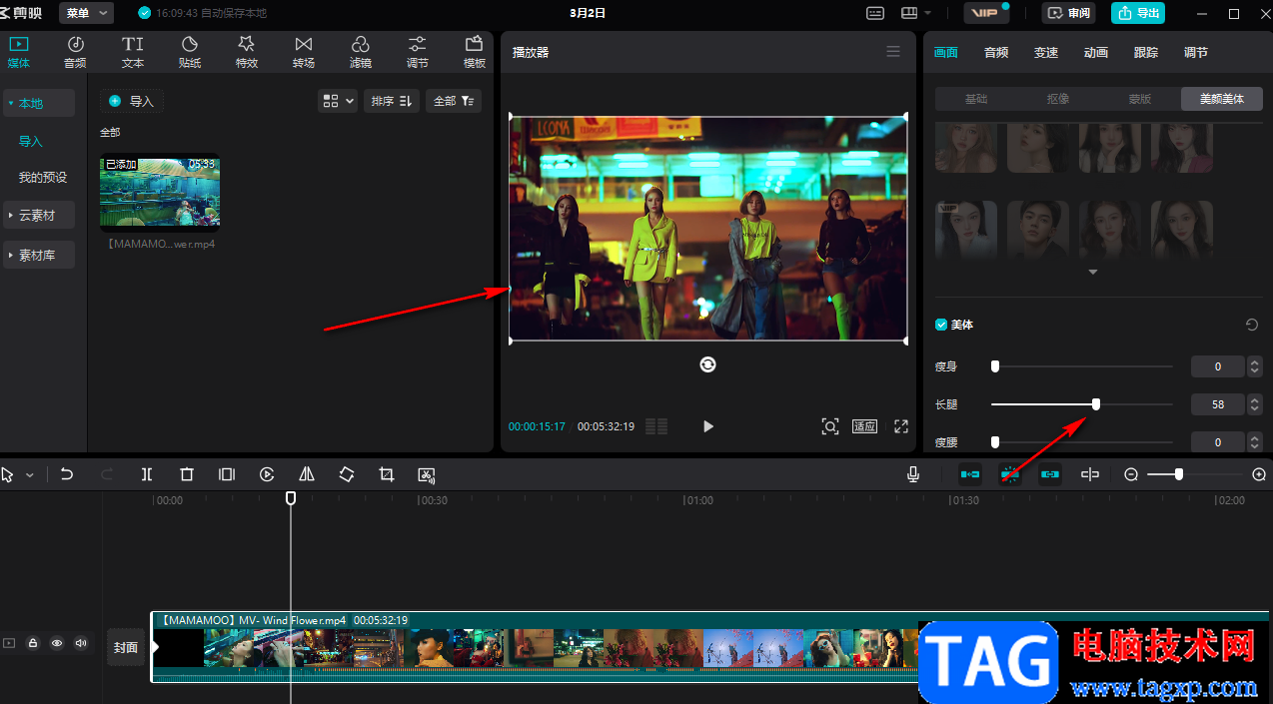
Task: Open the 调节 adjustment panel in top toolbar
Action: click(x=418, y=52)
